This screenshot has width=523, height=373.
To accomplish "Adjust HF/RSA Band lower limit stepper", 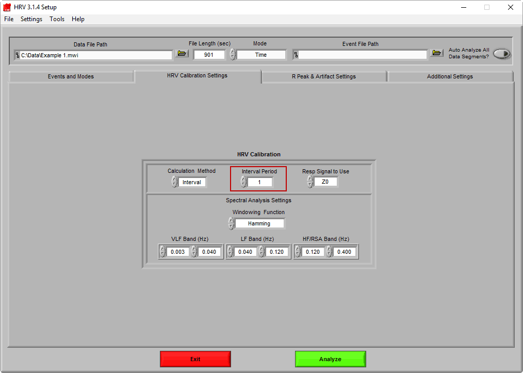I will (298, 252).
